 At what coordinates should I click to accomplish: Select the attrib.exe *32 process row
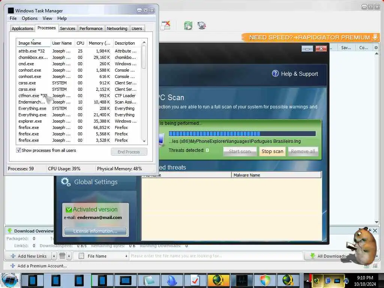pyautogui.click(x=78, y=51)
